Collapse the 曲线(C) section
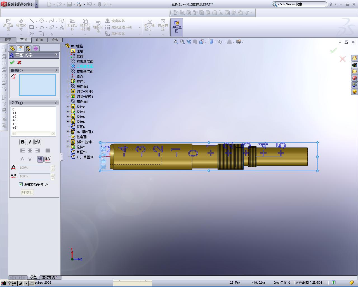Viewport: 358px width, 287px height. [56, 70]
